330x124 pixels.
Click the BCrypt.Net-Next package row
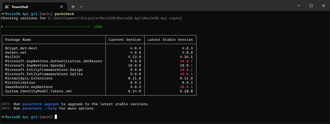click(x=99, y=48)
